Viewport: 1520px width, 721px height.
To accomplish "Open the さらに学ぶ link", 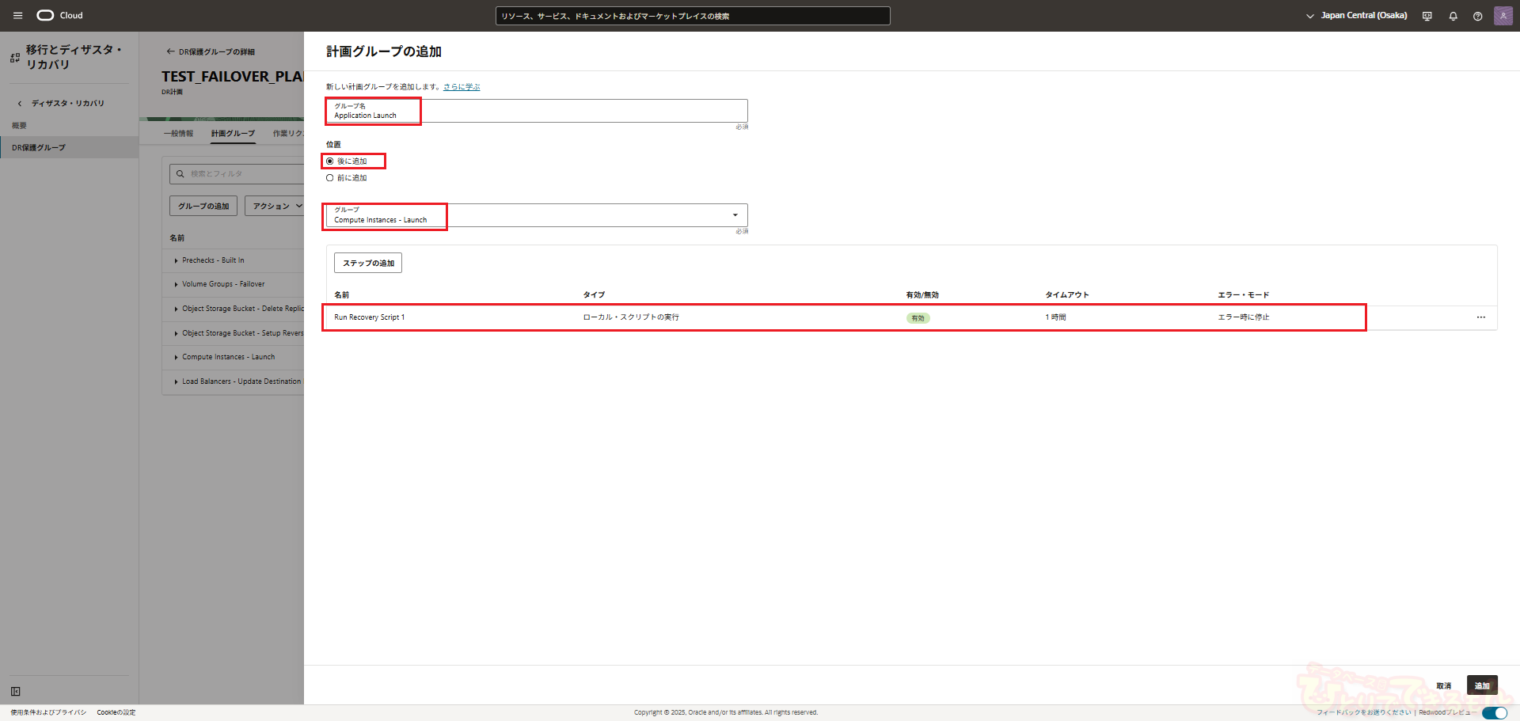I will point(462,87).
